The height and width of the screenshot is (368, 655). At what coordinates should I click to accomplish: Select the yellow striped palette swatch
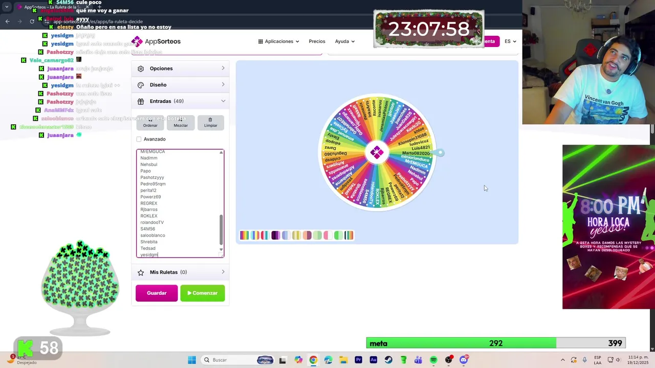(296, 235)
